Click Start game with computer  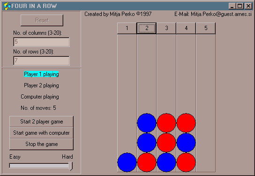[41, 133]
